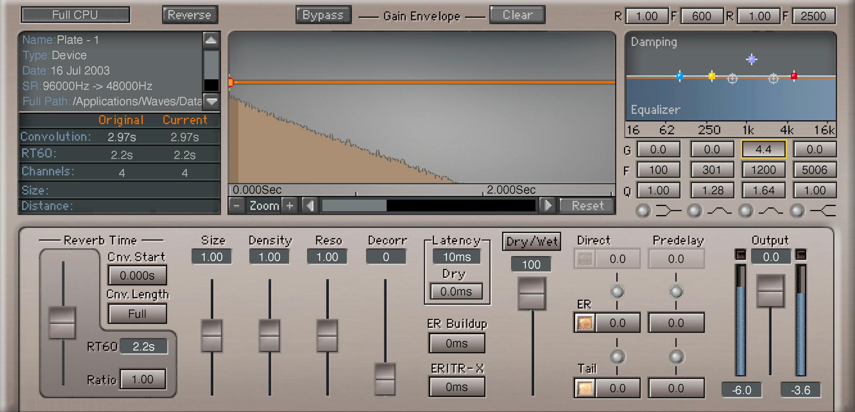Click the zoom-in plus icon under the waveform
Viewport: 855px width, 412px height.
click(x=290, y=206)
